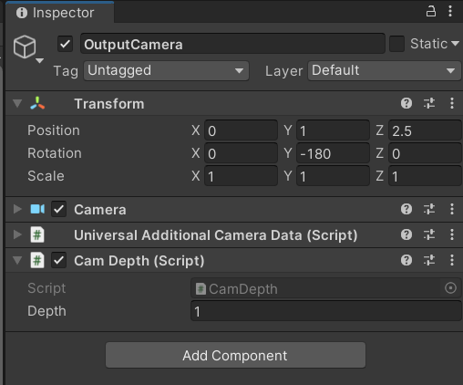The width and height of the screenshot is (463, 385).
Task: Click the Depth value input field
Action: click(x=325, y=311)
